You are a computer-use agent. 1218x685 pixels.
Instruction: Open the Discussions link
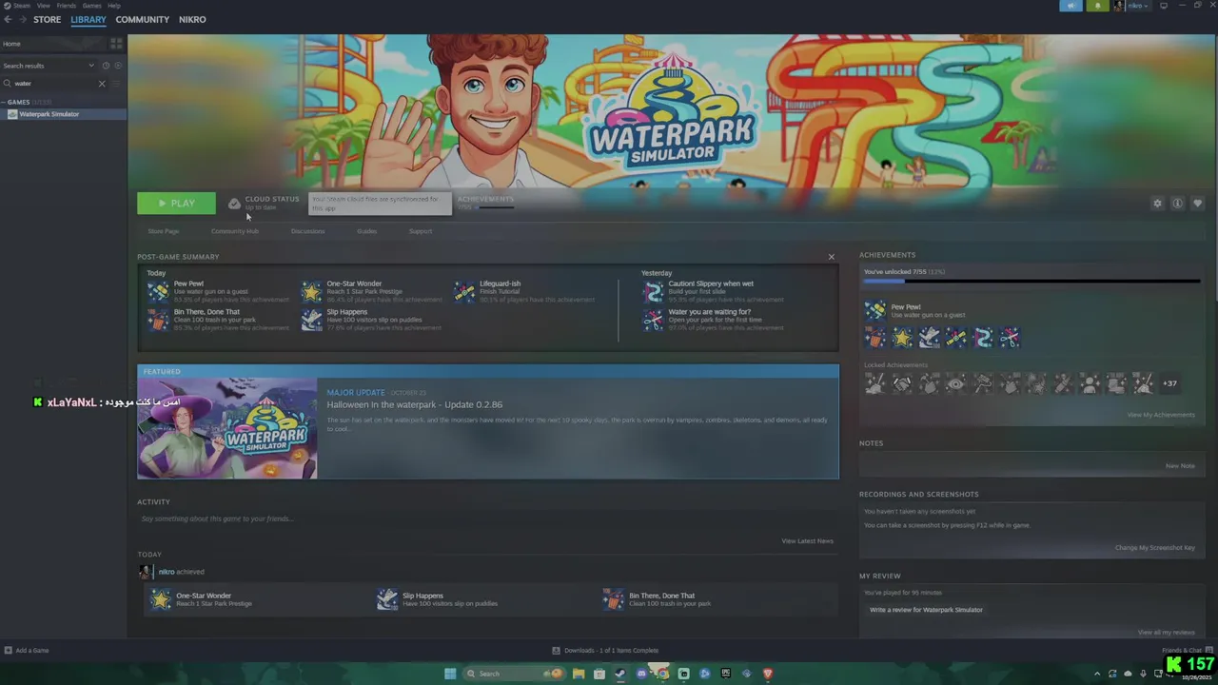307,231
